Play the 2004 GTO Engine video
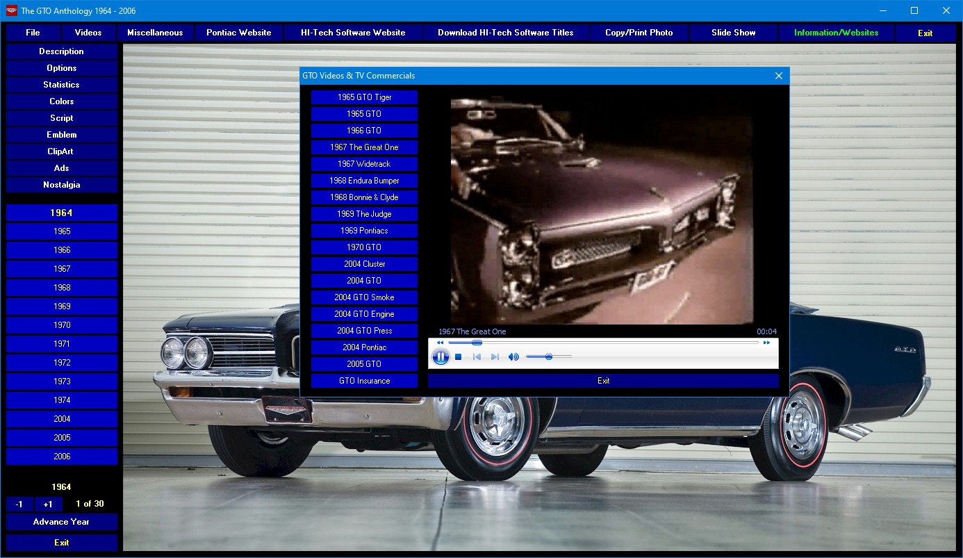963x558 pixels. click(365, 314)
